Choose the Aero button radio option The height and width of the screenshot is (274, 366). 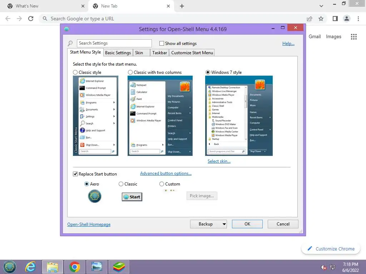tap(86, 184)
